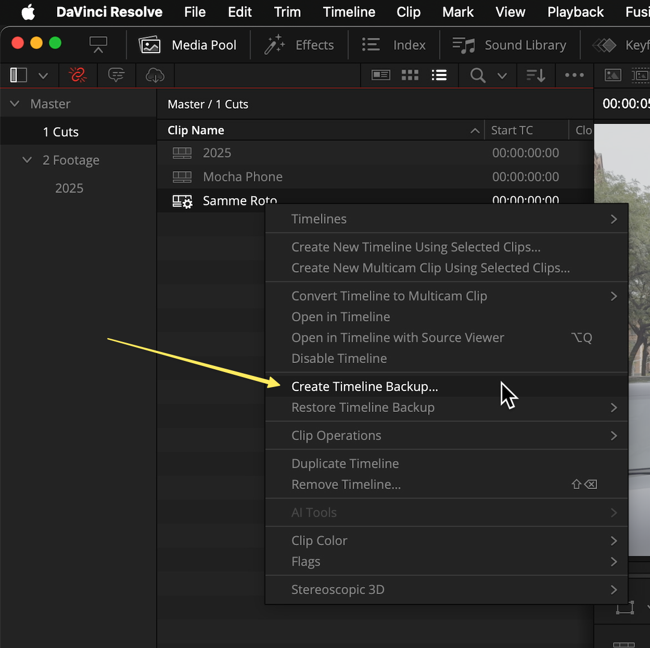Open Convert Timeline to Multicam Clip submenu
The height and width of the screenshot is (648, 650).
pos(446,296)
